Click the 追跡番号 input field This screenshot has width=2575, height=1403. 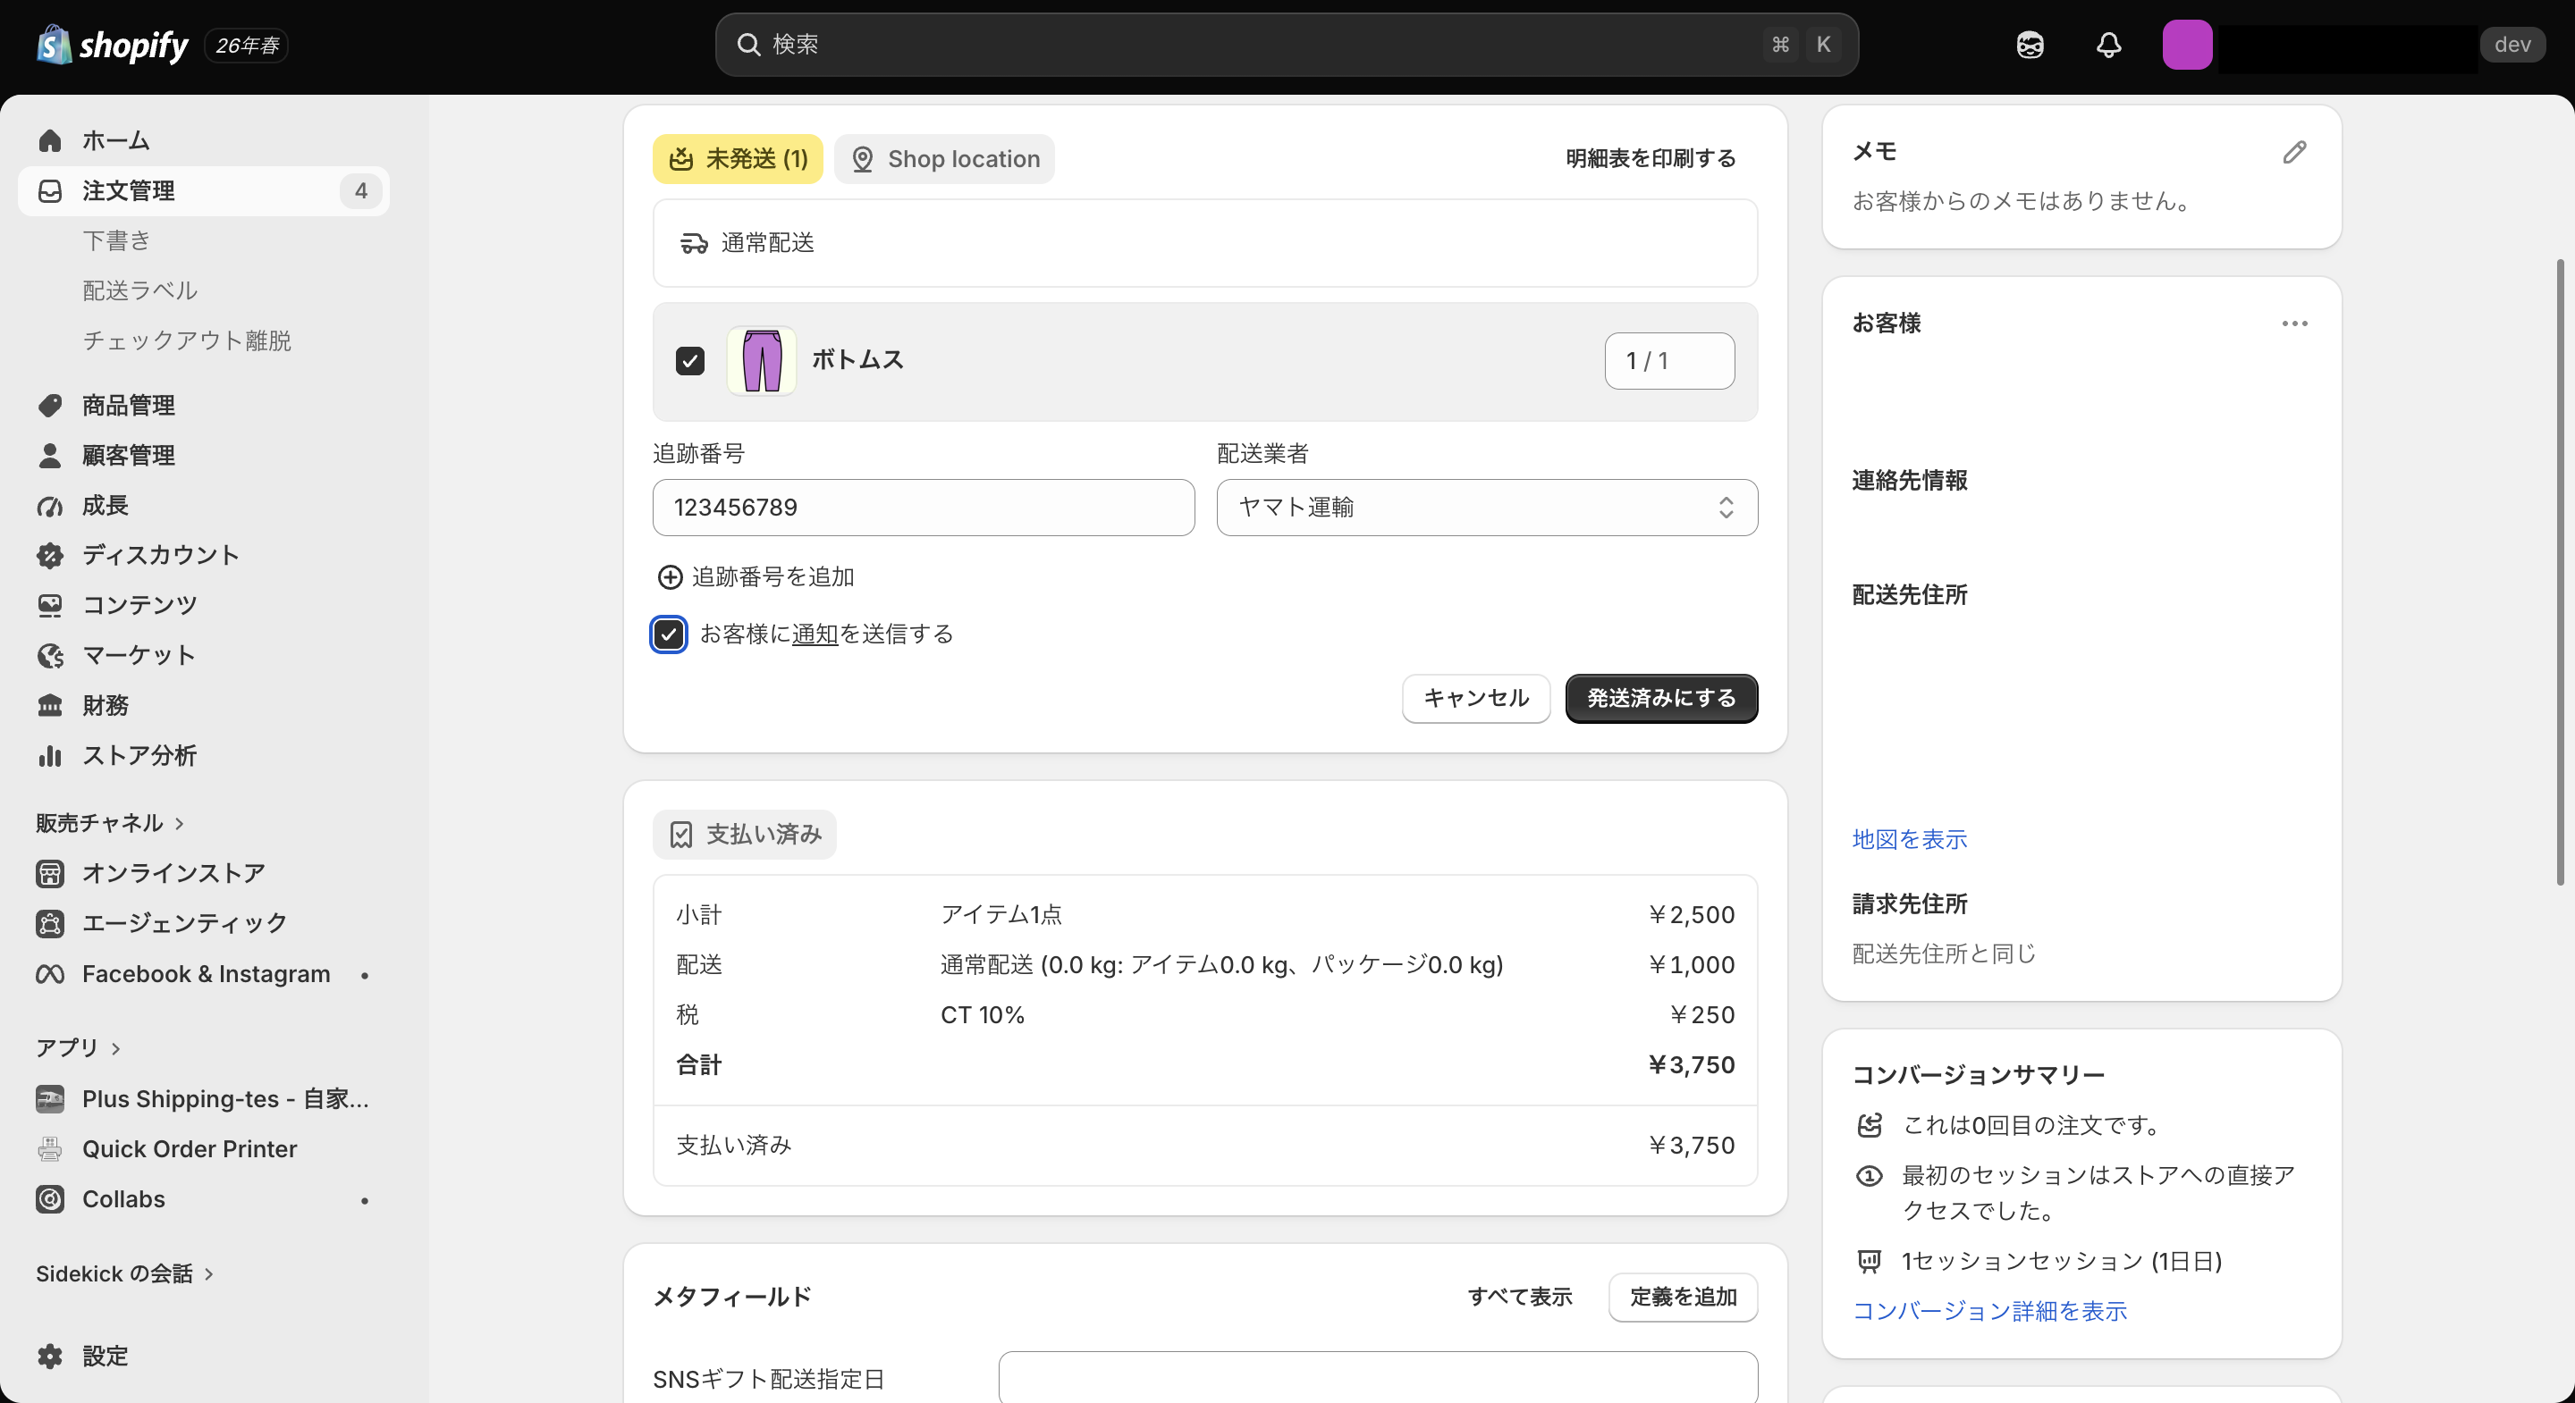tap(924, 508)
